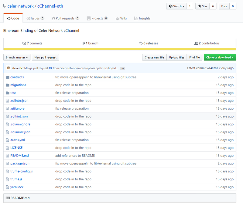Click the people icon beside 2 contributors
243x203 pixels.
click(196, 43)
